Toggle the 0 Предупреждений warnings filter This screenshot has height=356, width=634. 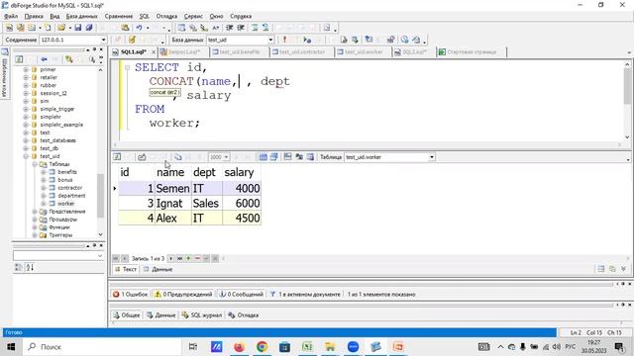(183, 295)
